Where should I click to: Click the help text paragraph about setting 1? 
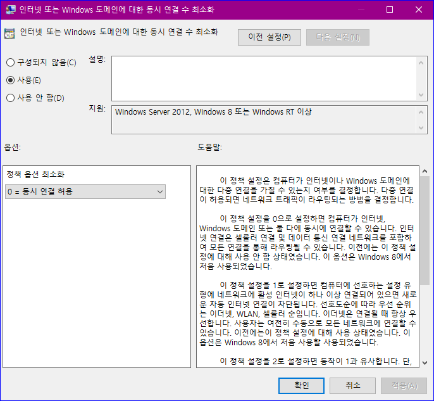(307, 314)
